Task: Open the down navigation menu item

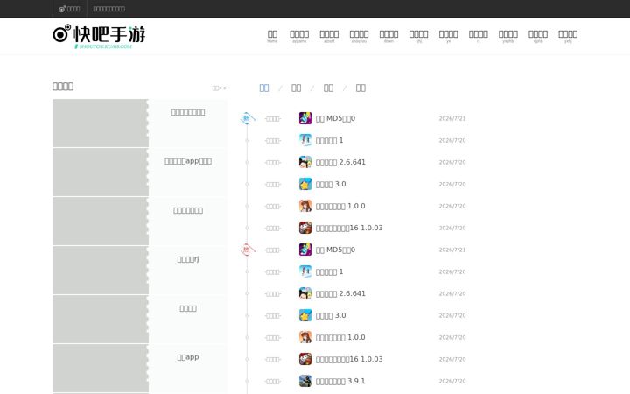Action: click(x=388, y=36)
